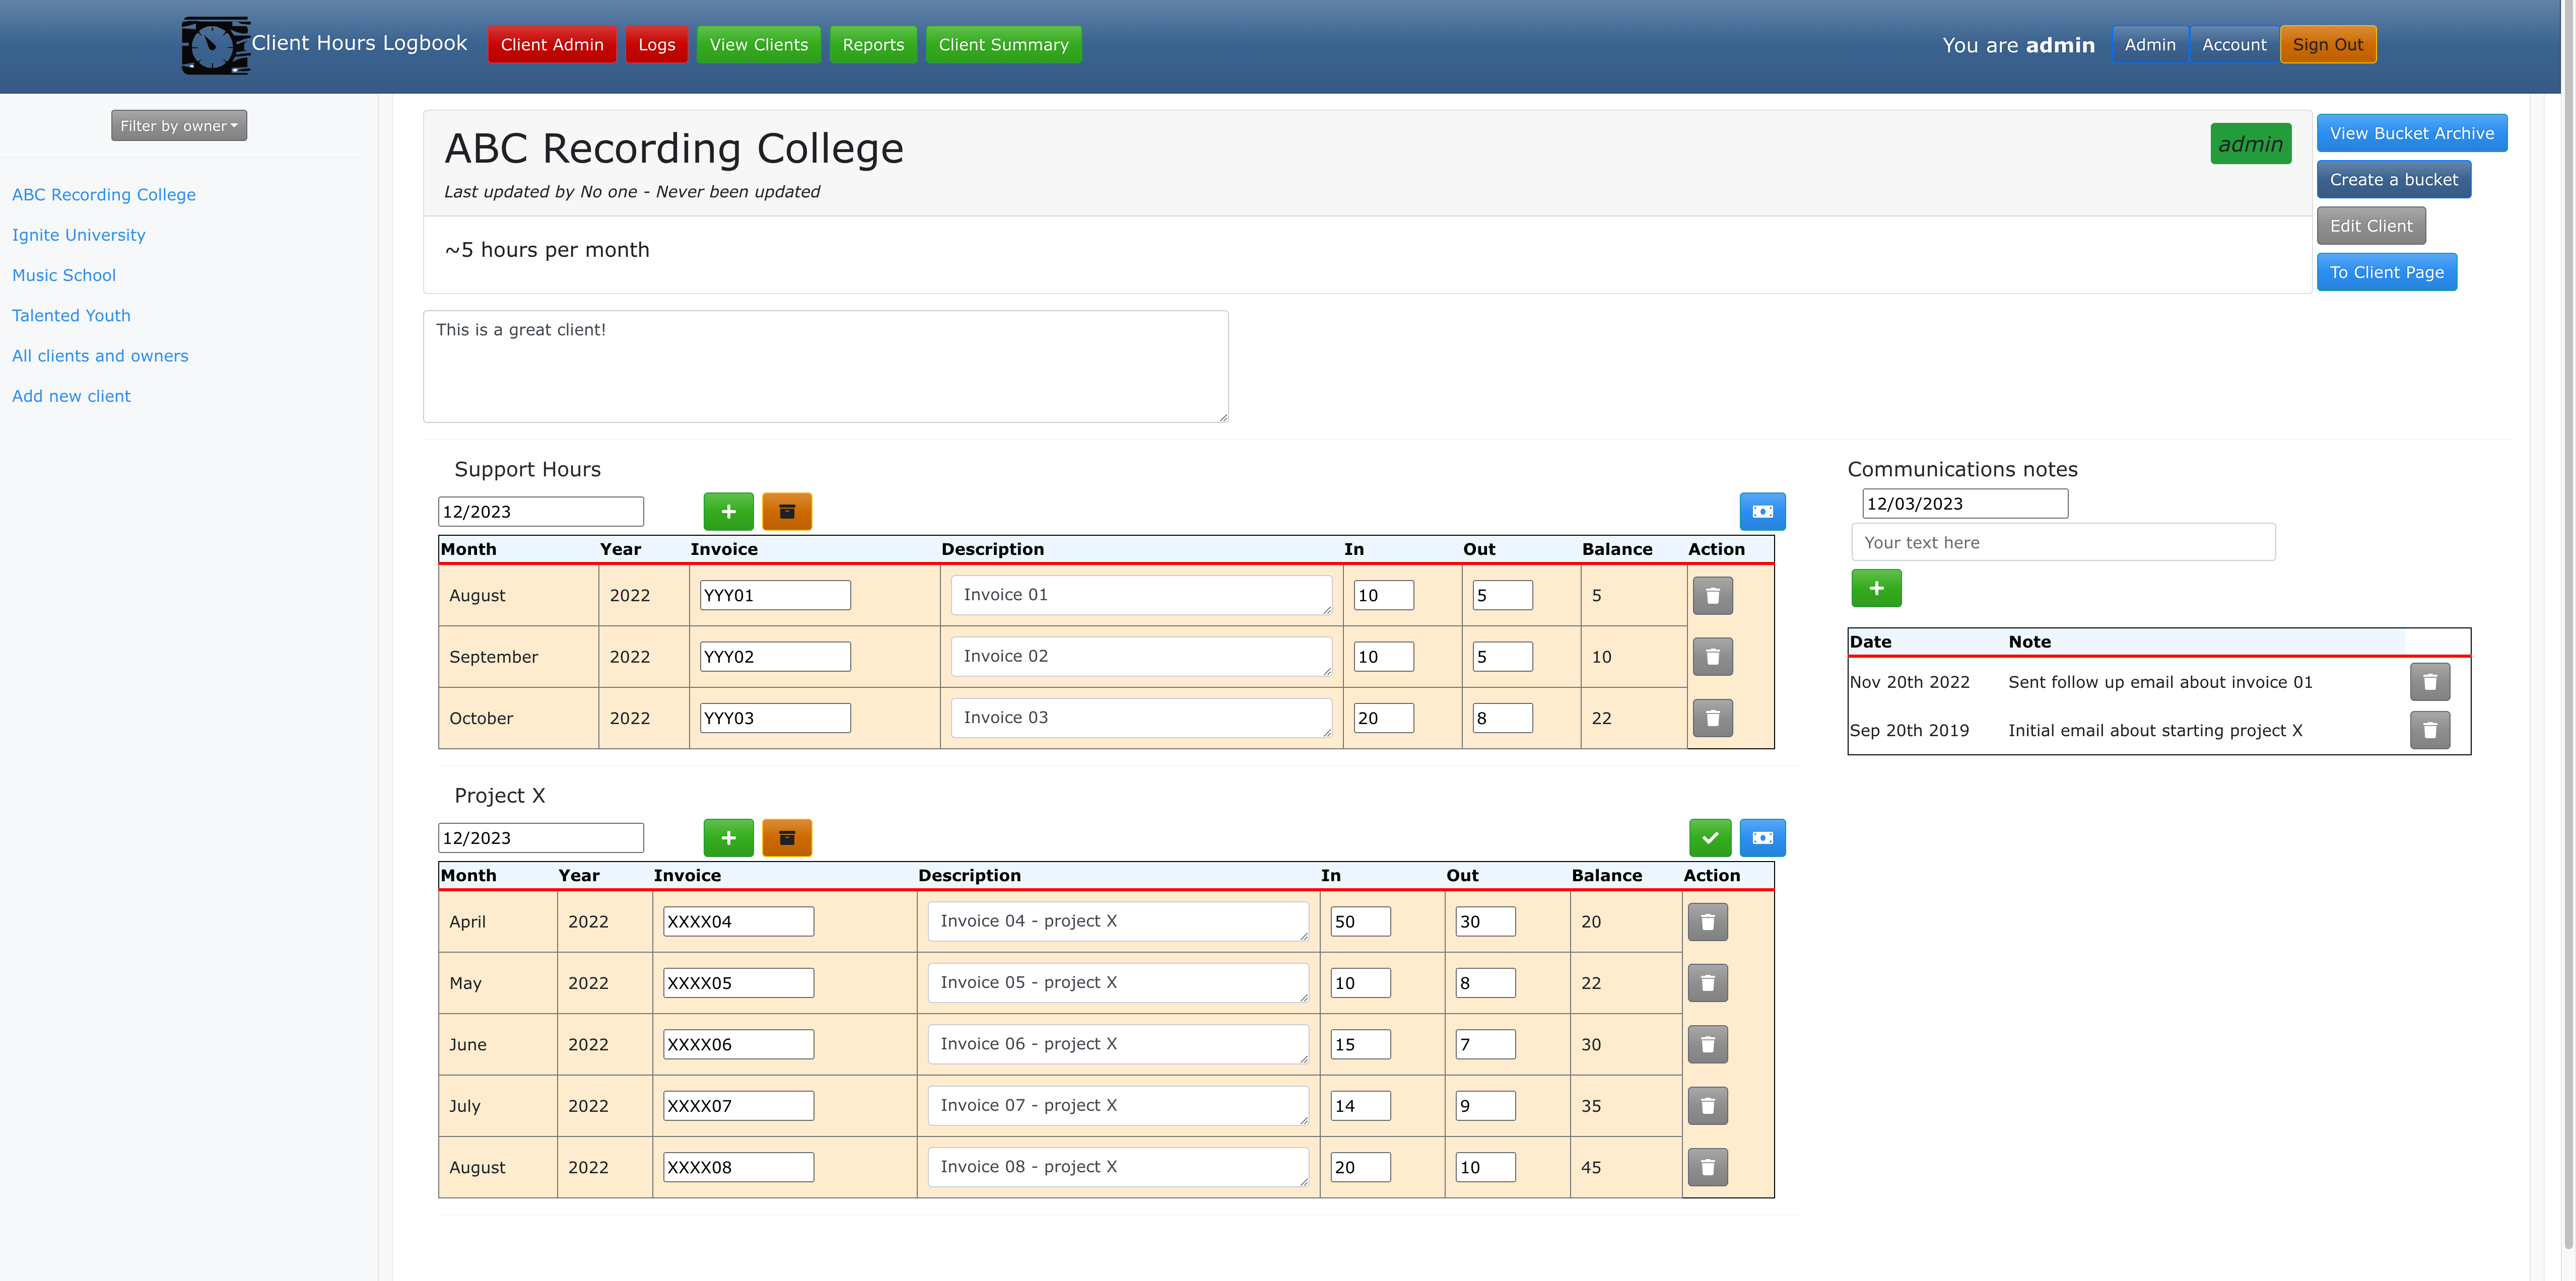Image resolution: width=2576 pixels, height=1281 pixels.
Task: Delete the Sep 20th 2019 note
Action: (2429, 730)
